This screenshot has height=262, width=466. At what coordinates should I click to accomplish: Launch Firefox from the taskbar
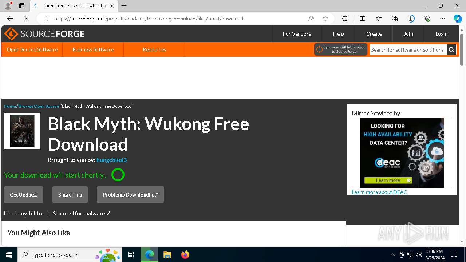185,255
